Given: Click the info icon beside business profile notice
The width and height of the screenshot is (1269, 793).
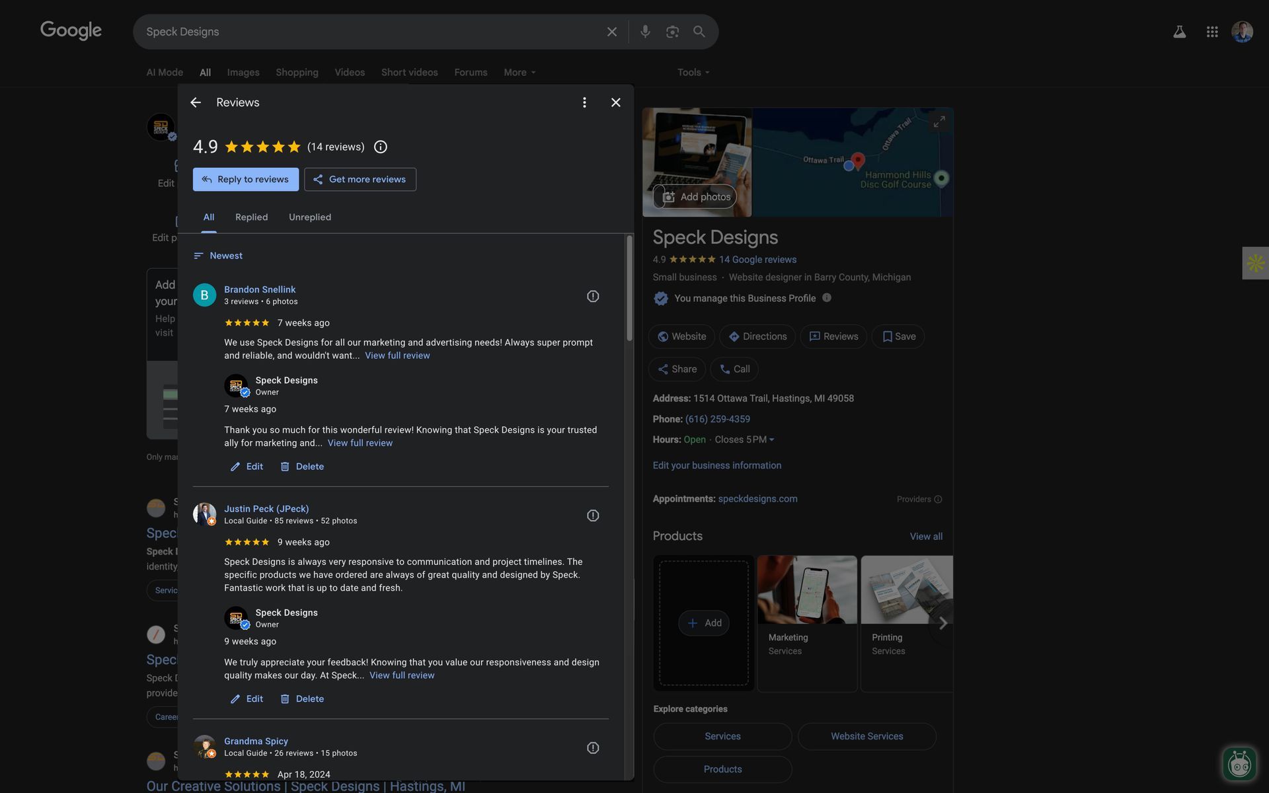Looking at the screenshot, I should click(827, 297).
